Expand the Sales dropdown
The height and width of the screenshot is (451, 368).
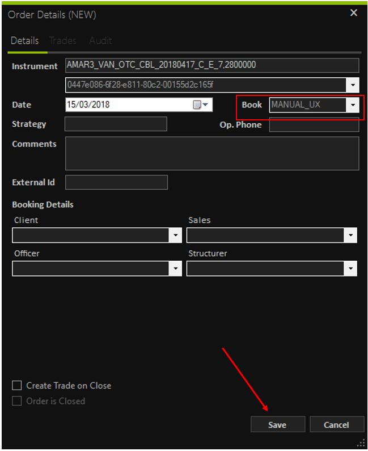tap(352, 235)
